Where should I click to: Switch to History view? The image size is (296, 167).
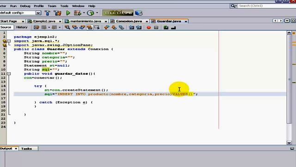tap(22, 27)
